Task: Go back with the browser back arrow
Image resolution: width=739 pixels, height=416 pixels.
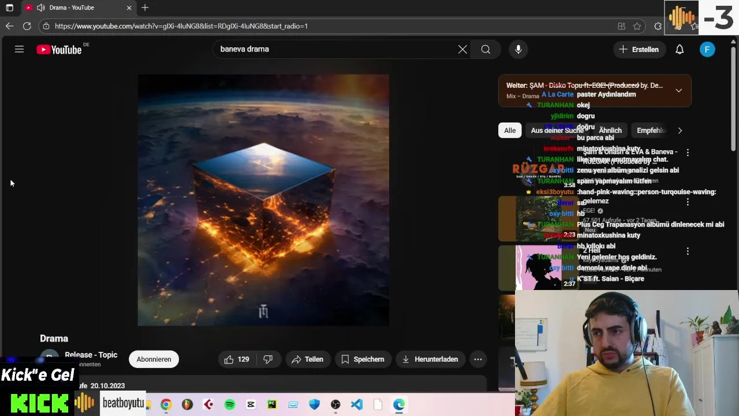Action: coord(9,26)
